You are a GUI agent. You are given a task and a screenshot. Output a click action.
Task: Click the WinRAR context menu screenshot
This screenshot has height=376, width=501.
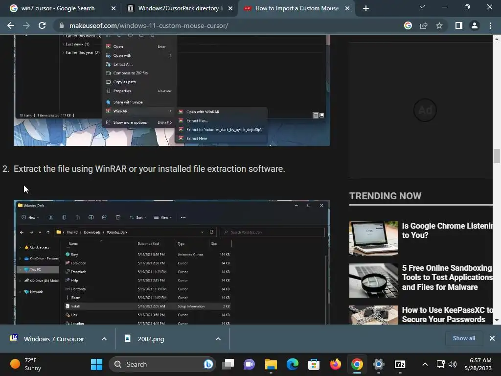(172, 90)
